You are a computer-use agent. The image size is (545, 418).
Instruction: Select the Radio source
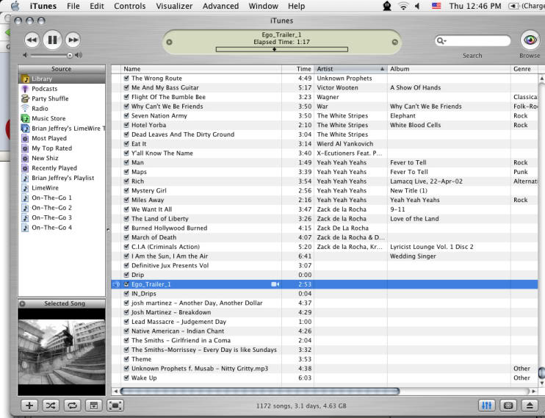click(x=62, y=109)
